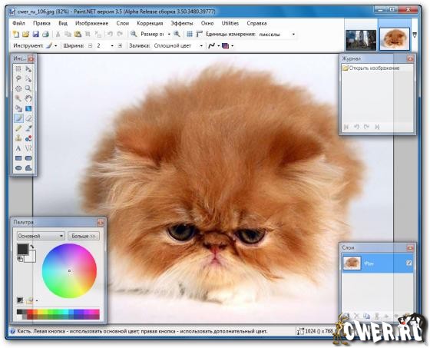Select the Gradient tool
The image size is (430, 348).
[28, 108]
